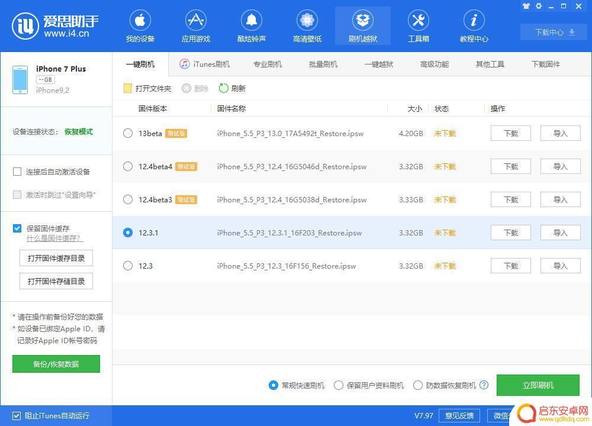592x426 pixels.
Task: Click 恢复模式 connection status text
Action: 79,132
